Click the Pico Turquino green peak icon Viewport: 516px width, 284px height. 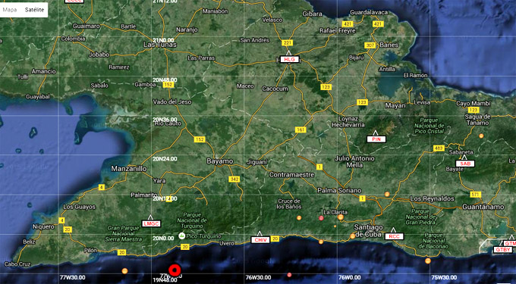[x=181, y=236]
